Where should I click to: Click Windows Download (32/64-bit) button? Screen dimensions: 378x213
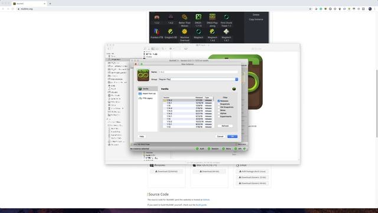click(x=167, y=172)
